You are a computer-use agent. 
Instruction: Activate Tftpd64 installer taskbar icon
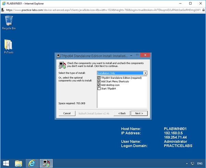46,163
